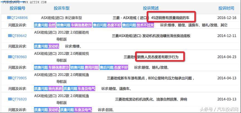
Task: Click summary '三菱劲炫新车车漆有黑点'
Action: [126, 78]
